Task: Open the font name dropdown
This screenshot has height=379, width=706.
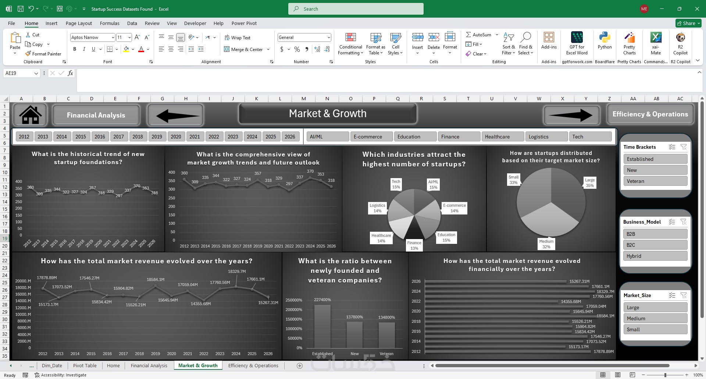Action: click(113, 37)
